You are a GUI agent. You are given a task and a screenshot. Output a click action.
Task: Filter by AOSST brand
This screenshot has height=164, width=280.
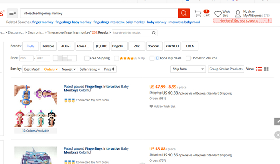tap(66, 46)
